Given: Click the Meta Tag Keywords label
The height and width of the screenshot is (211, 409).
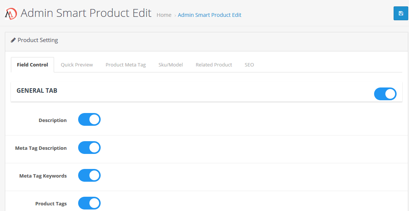Looking at the screenshot, I should (x=43, y=176).
